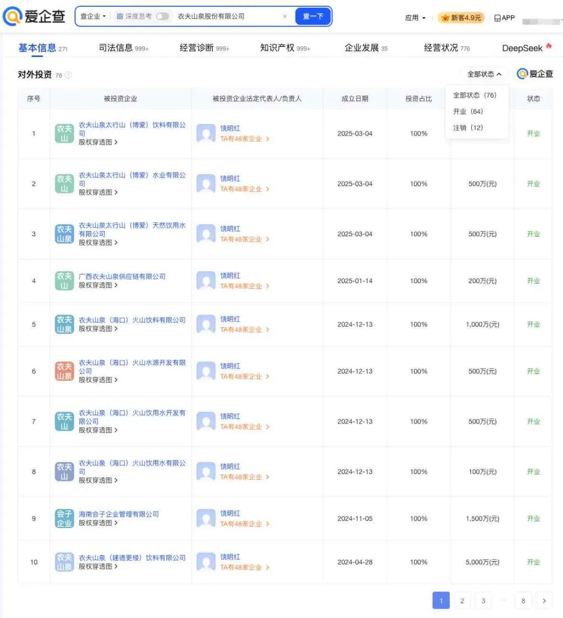Click 饶明红 avatar in row 4
Image resolution: width=563 pixels, height=618 pixels.
point(206,281)
